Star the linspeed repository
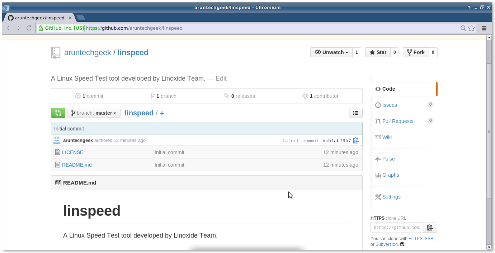This screenshot has height=253, width=495. [377, 52]
